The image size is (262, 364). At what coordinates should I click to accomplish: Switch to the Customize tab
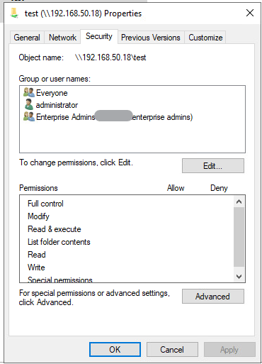point(205,38)
